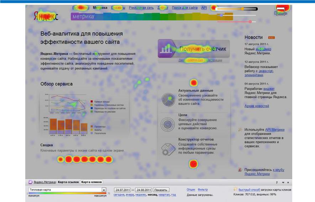
Task: Click the 'Актуальные данные' heading
Action: click(196, 91)
